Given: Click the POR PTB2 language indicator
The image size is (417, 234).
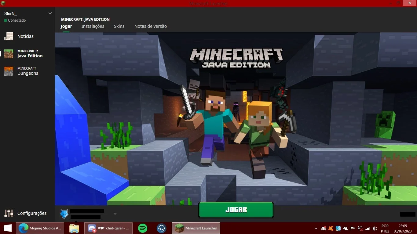Looking at the screenshot, I should (x=385, y=229).
